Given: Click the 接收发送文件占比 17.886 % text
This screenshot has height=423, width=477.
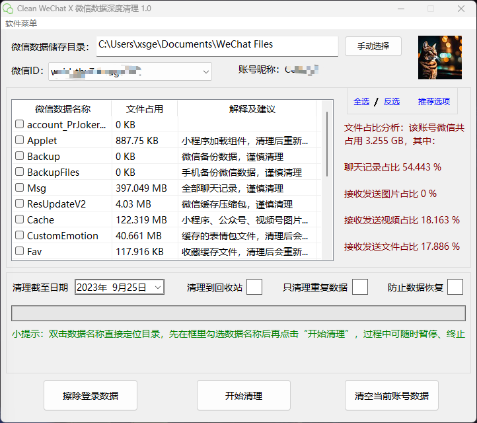Looking at the screenshot, I should pyautogui.click(x=402, y=247).
